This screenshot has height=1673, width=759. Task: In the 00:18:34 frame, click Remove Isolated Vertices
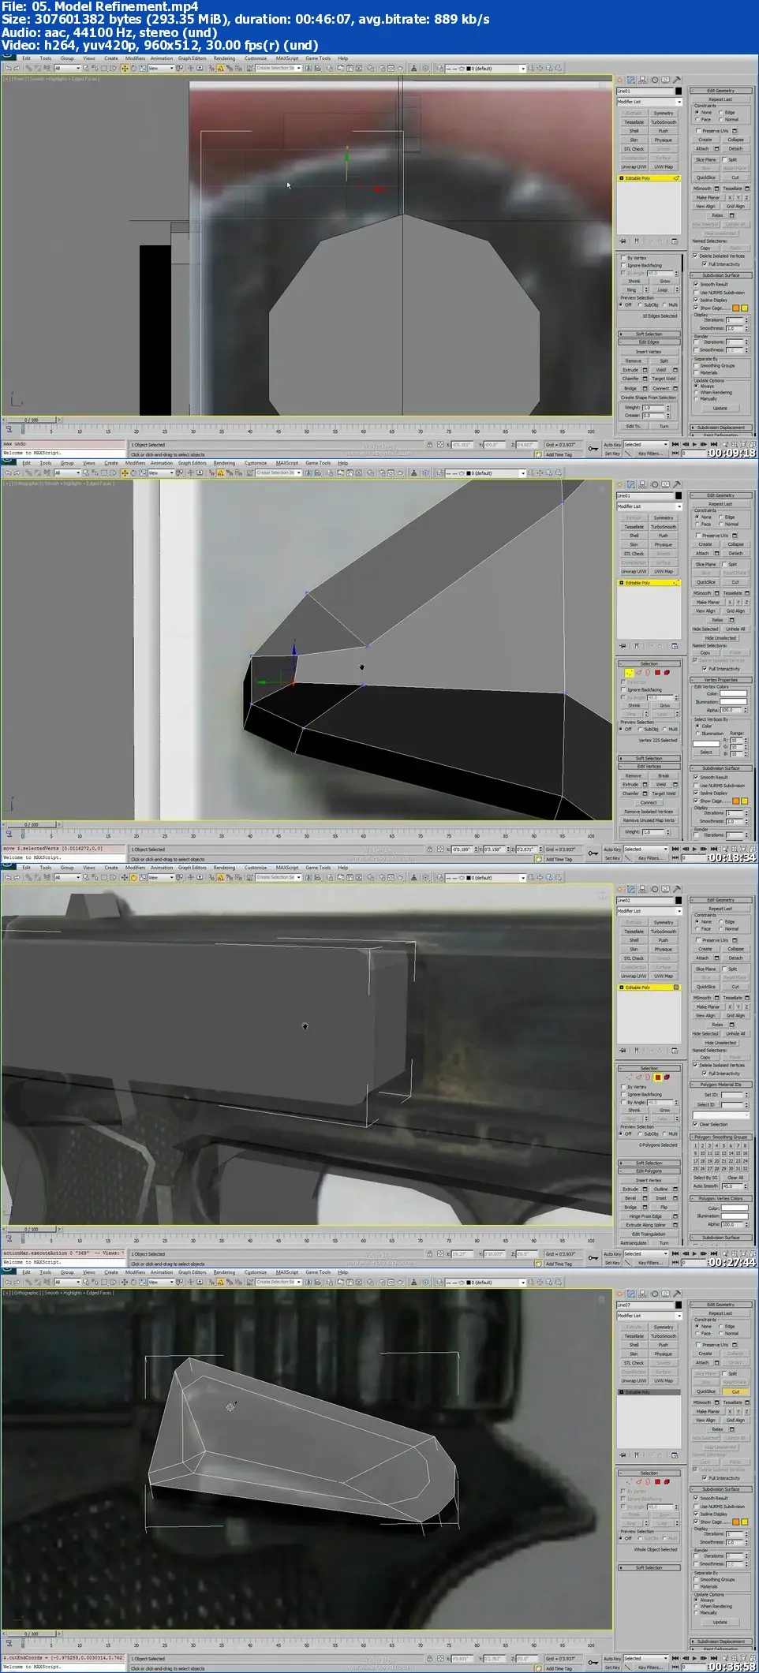click(649, 812)
